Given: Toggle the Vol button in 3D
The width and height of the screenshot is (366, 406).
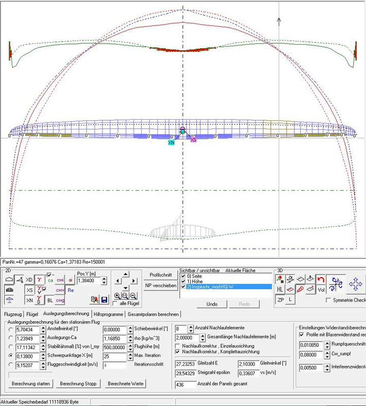Looking at the screenshot, I should 321,290.
